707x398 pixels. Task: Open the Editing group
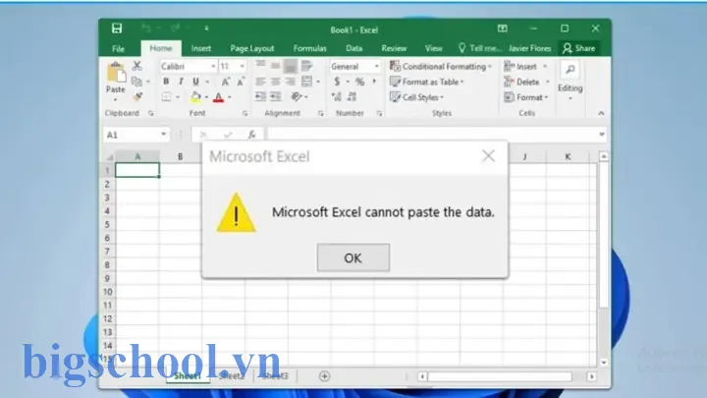click(570, 82)
